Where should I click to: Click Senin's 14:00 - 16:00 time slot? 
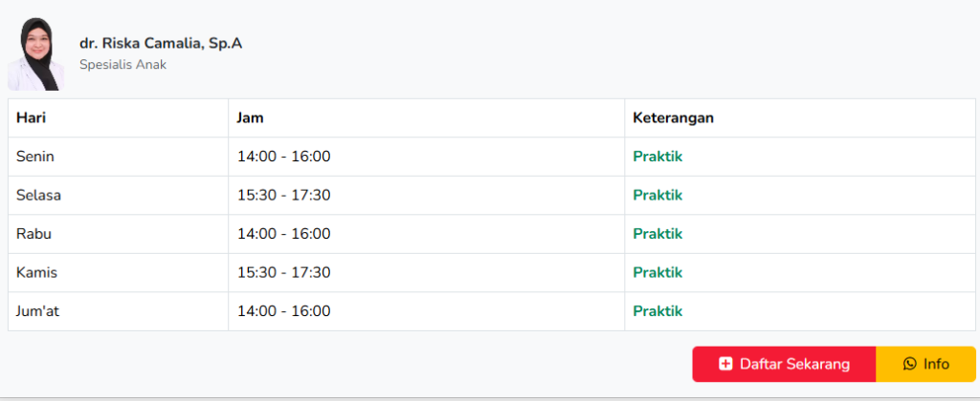284,157
